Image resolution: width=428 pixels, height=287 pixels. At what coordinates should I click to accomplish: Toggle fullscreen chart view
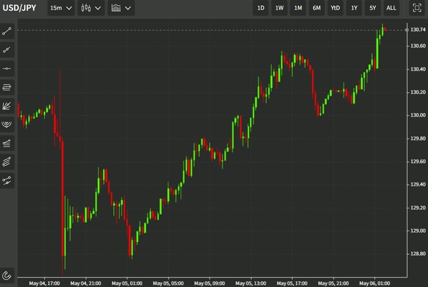(417, 8)
